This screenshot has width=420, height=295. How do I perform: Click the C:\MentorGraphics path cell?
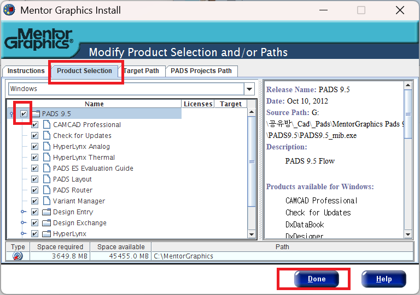pyautogui.click(x=282, y=256)
